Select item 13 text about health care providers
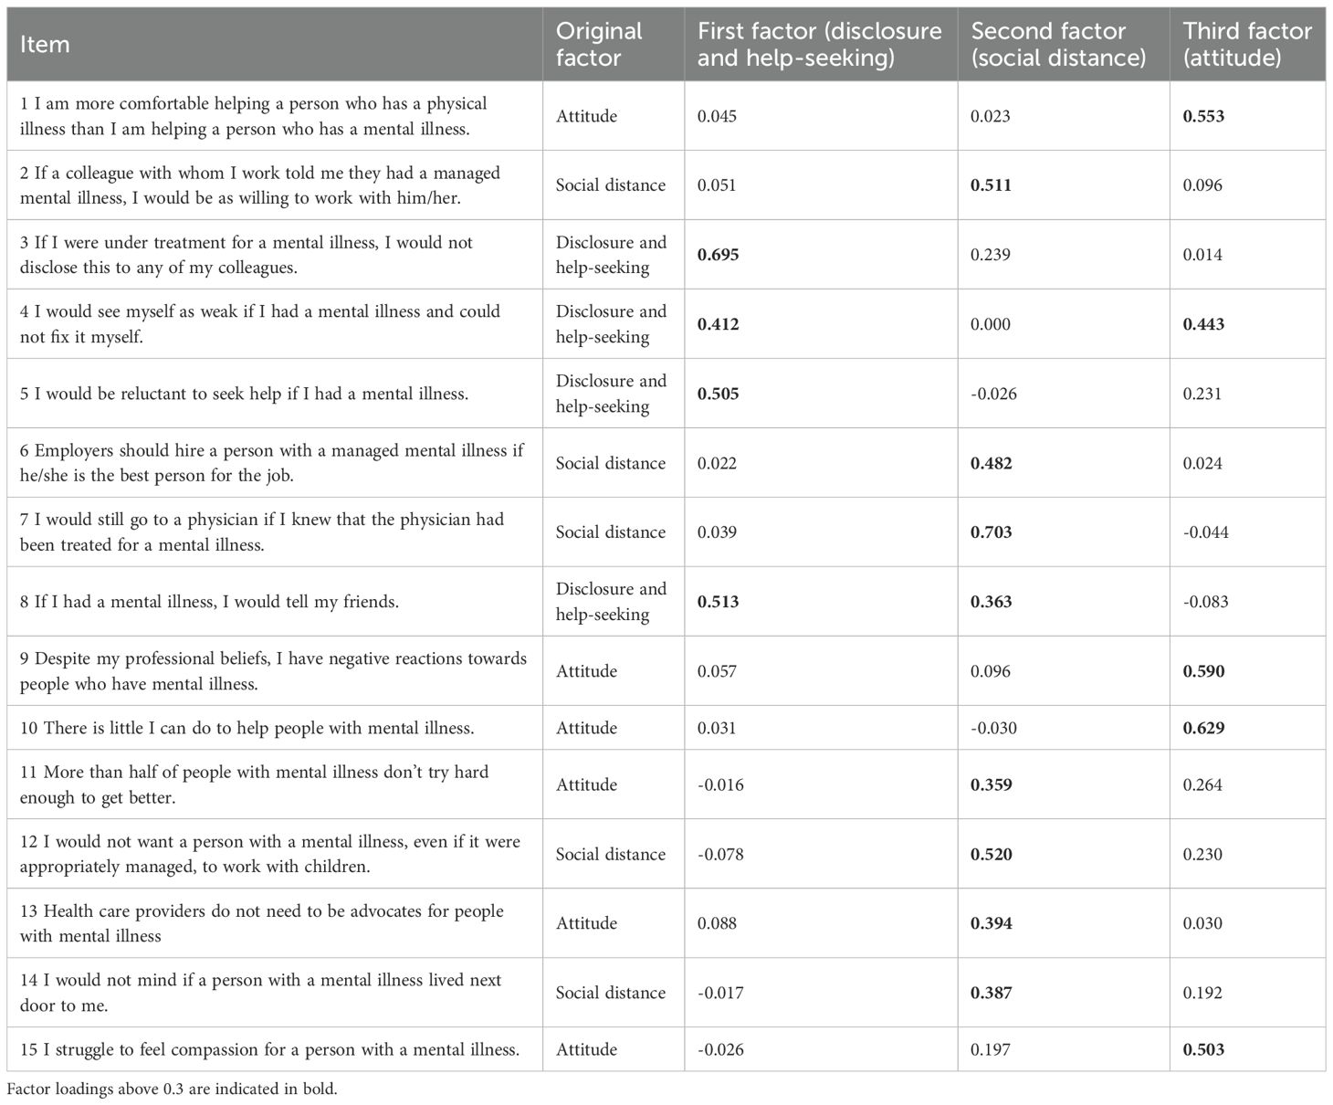 click(261, 923)
